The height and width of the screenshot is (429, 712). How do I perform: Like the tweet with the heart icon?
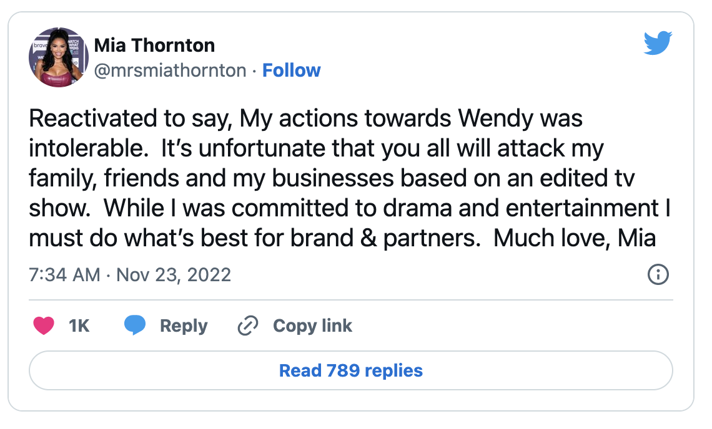pyautogui.click(x=44, y=325)
